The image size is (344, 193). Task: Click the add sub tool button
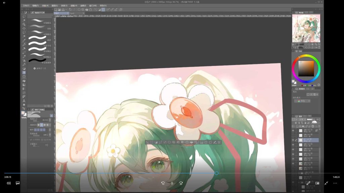point(40,68)
